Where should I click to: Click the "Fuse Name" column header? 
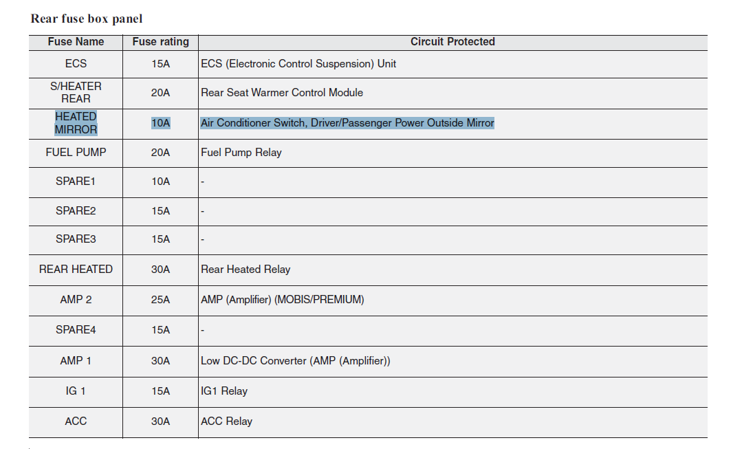click(x=76, y=42)
